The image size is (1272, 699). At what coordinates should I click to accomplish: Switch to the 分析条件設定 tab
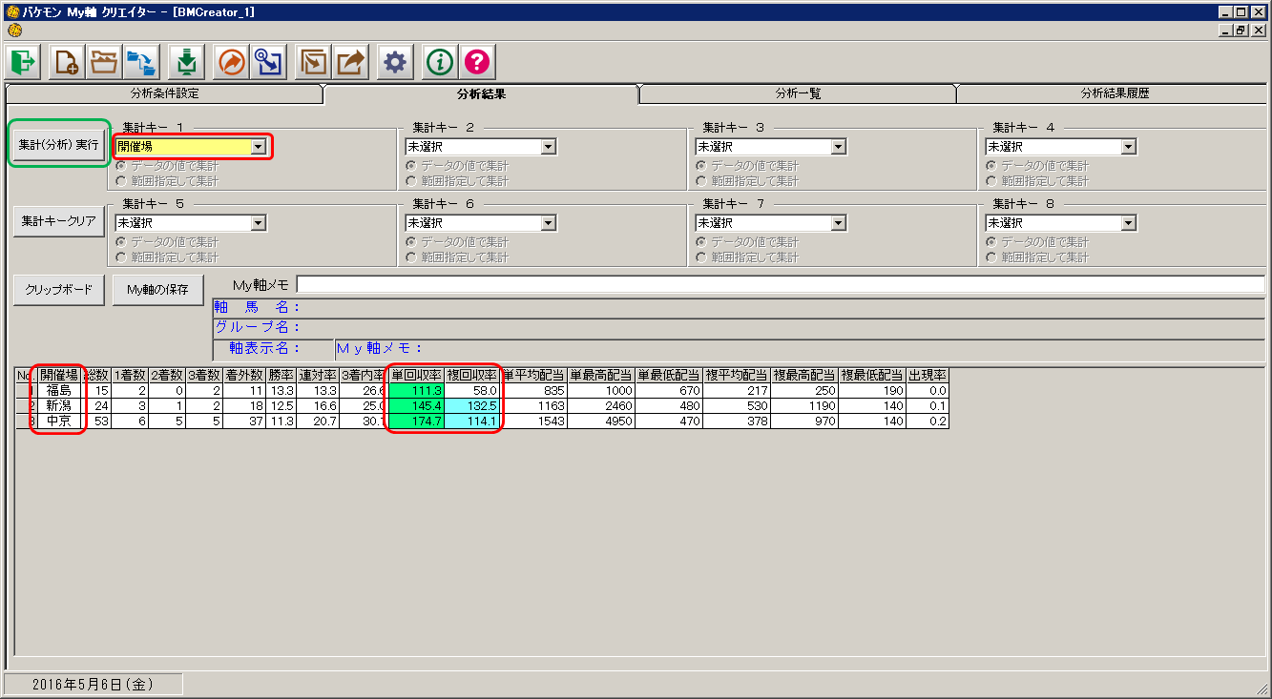click(164, 93)
